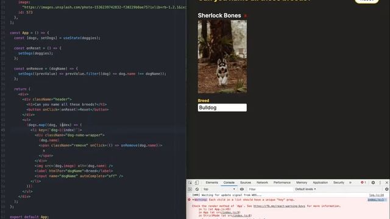Click the red error icon beside the Warning
The height and width of the screenshot is (219, 390).
189,200
